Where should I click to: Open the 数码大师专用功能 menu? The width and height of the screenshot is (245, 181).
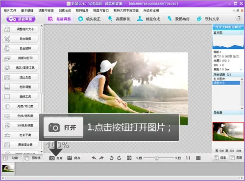[x=126, y=10]
